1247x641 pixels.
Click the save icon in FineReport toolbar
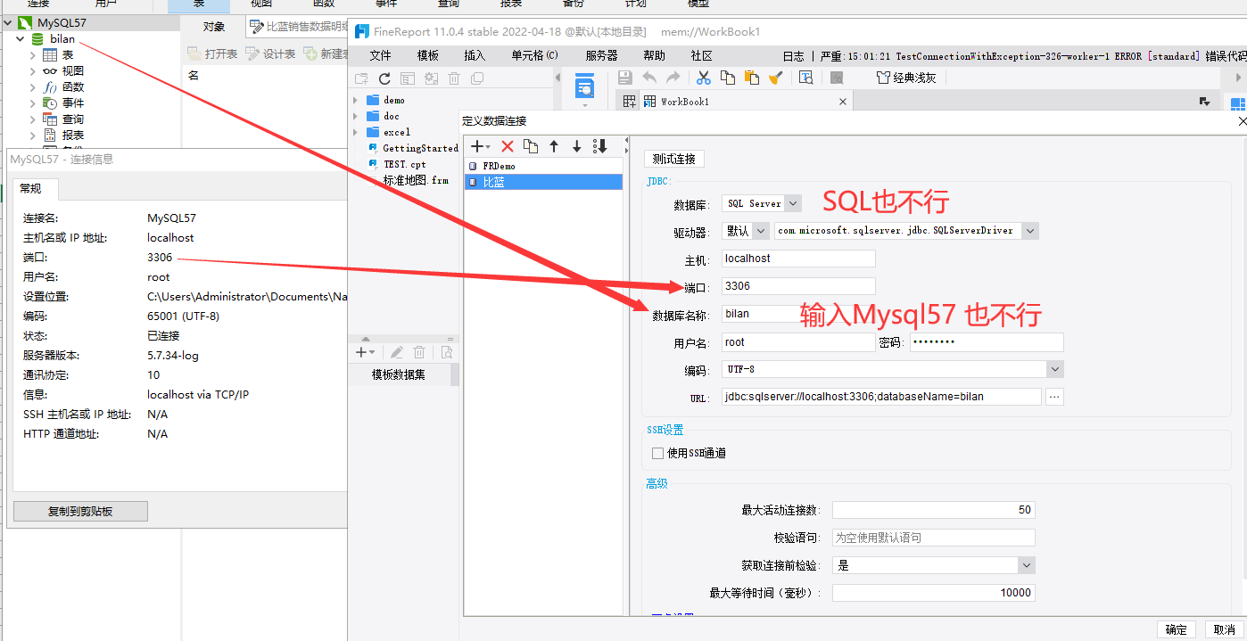click(624, 78)
